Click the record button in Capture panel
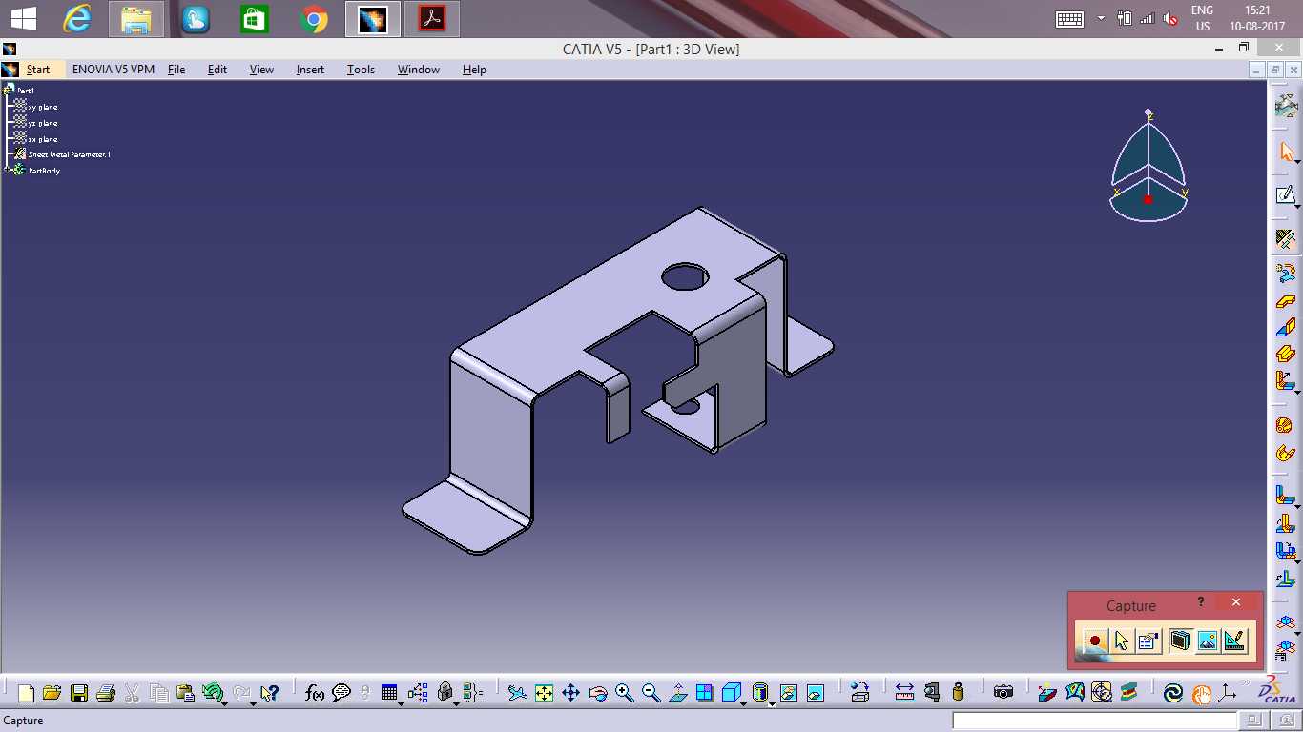1303x732 pixels. 1094,641
